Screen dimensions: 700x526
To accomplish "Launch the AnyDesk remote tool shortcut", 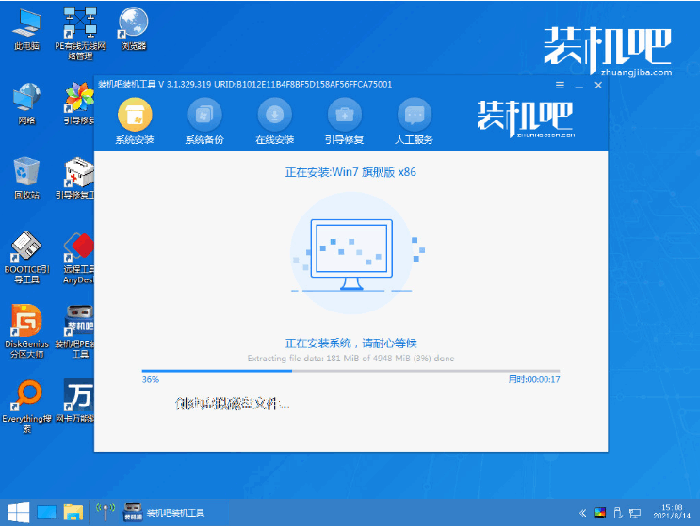I will point(78,258).
